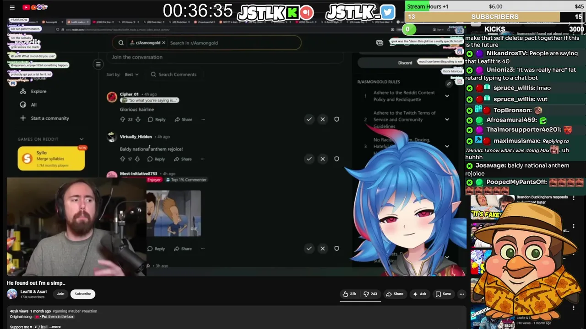
Task: Open the YouTube hamburger guide menu
Action: coord(12,7)
